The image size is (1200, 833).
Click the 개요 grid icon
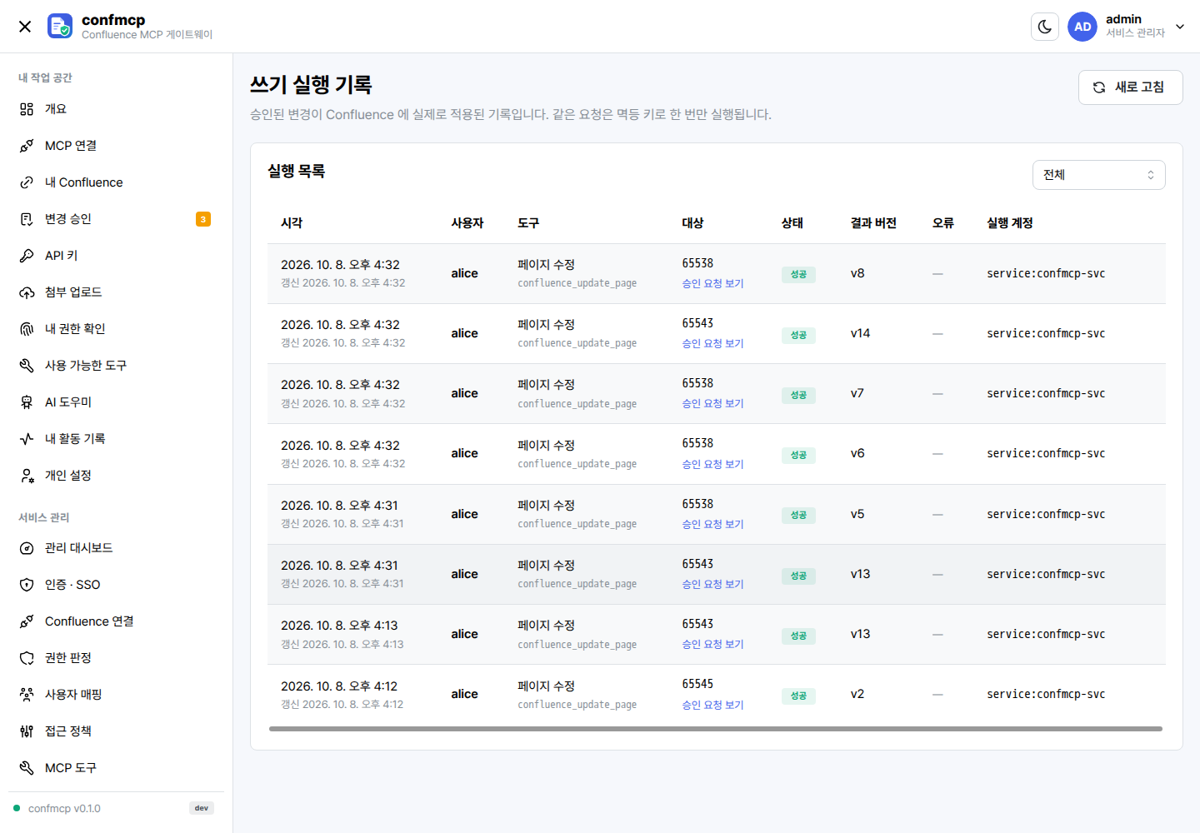click(27, 109)
